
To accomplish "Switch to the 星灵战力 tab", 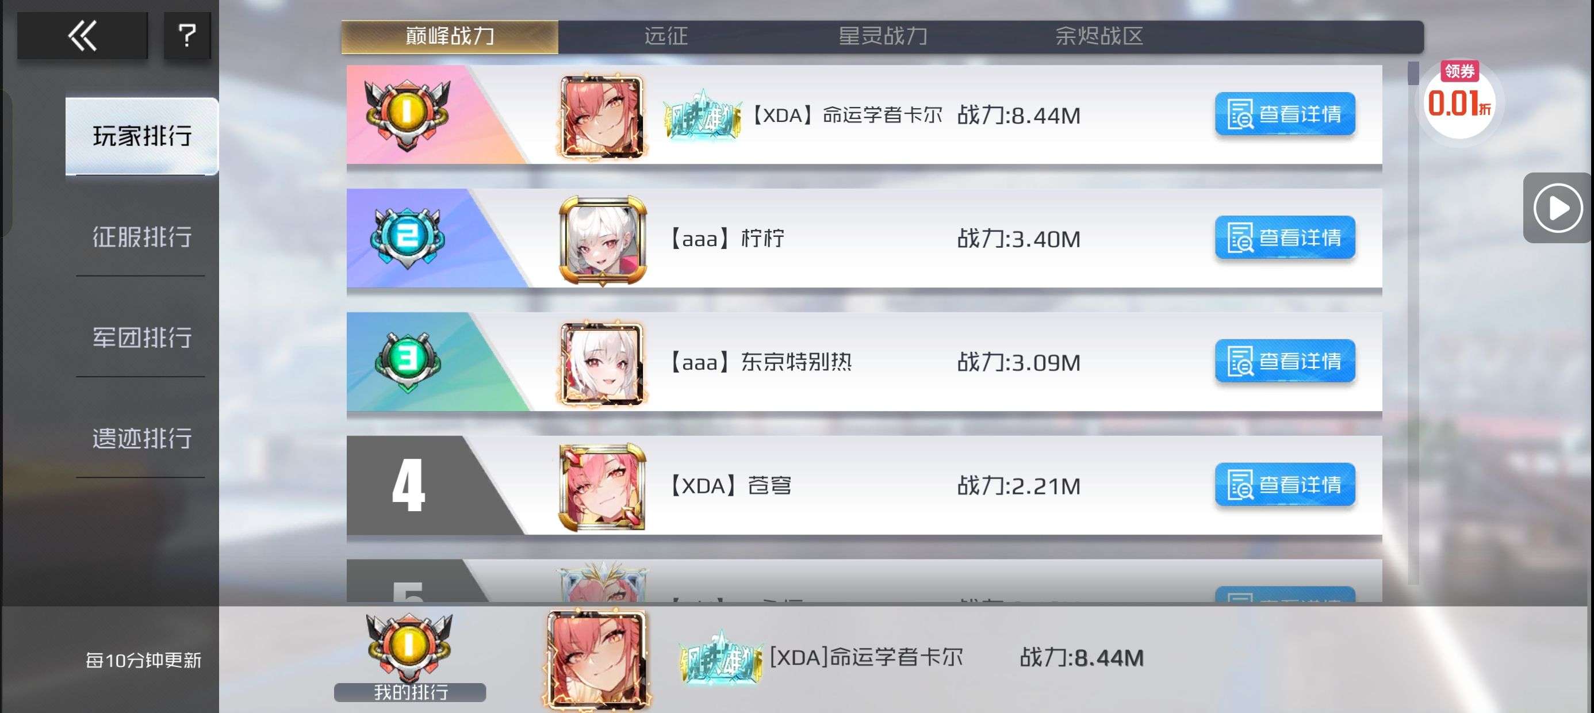I will (x=882, y=37).
